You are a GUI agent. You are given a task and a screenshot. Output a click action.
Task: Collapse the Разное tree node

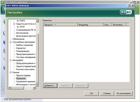10,72
